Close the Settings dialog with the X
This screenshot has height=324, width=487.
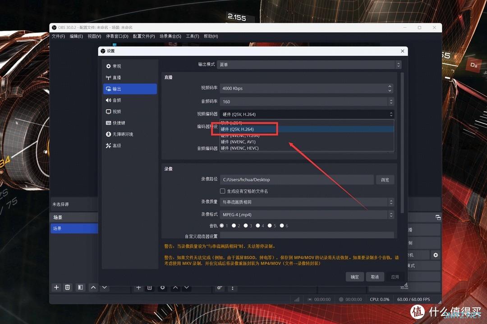tap(403, 51)
